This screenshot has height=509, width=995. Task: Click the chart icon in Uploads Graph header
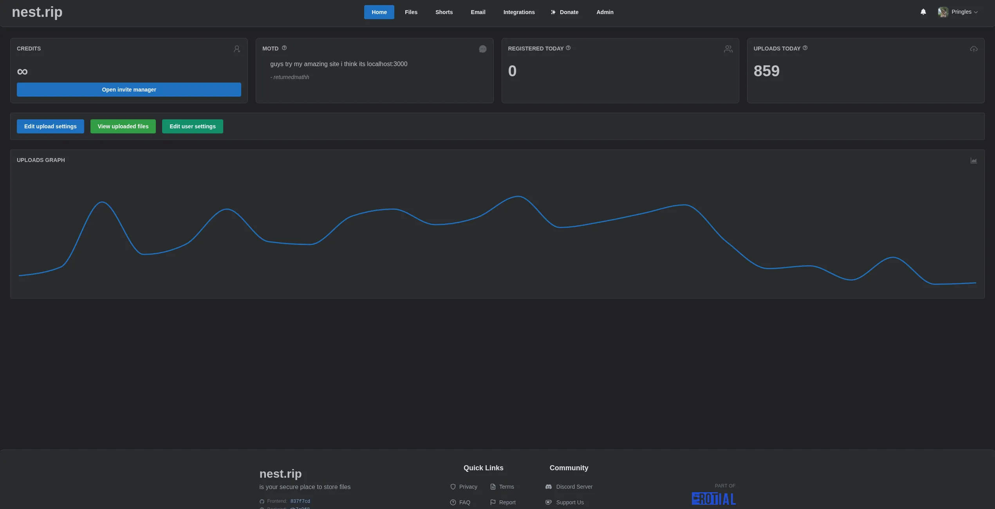(x=974, y=160)
